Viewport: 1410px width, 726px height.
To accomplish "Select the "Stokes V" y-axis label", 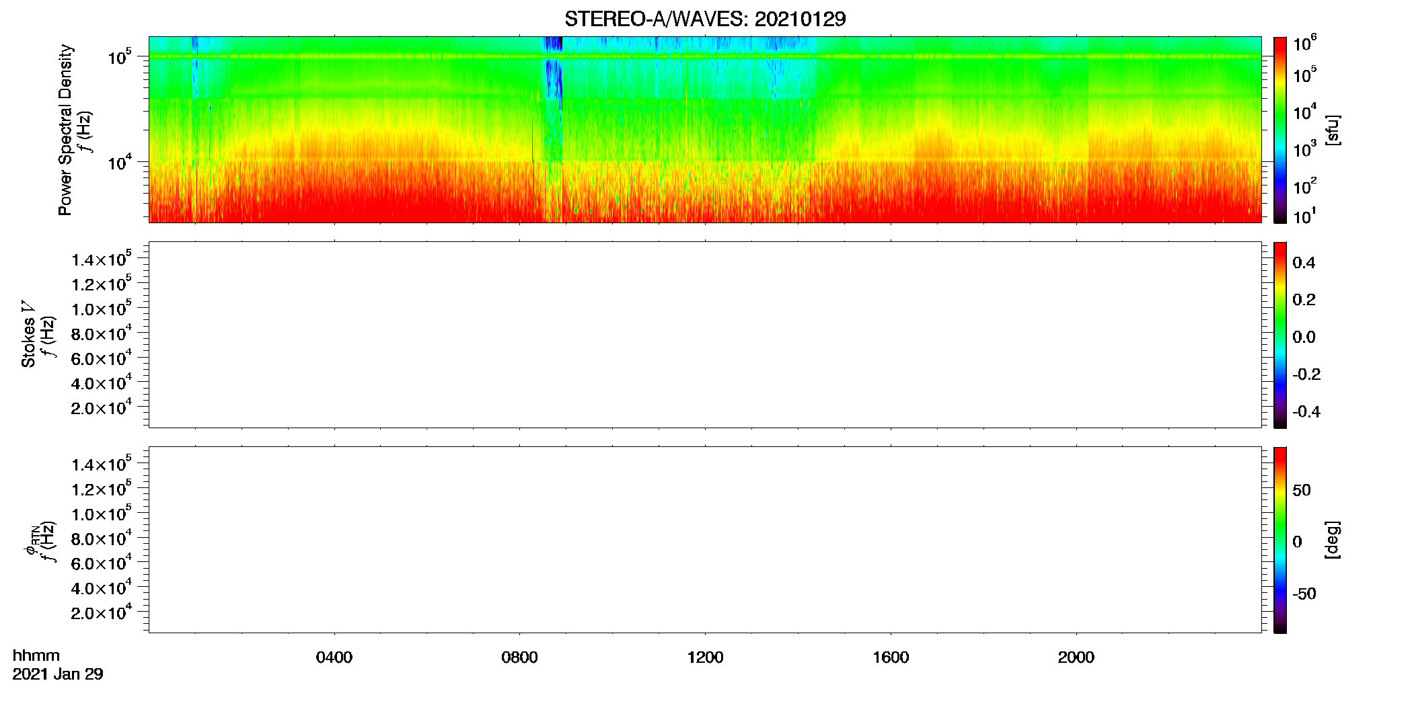I will [x=28, y=334].
